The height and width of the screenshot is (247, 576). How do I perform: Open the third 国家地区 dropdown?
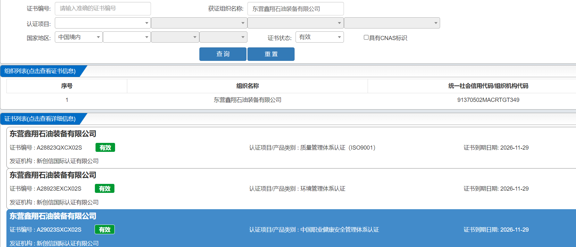(175, 37)
